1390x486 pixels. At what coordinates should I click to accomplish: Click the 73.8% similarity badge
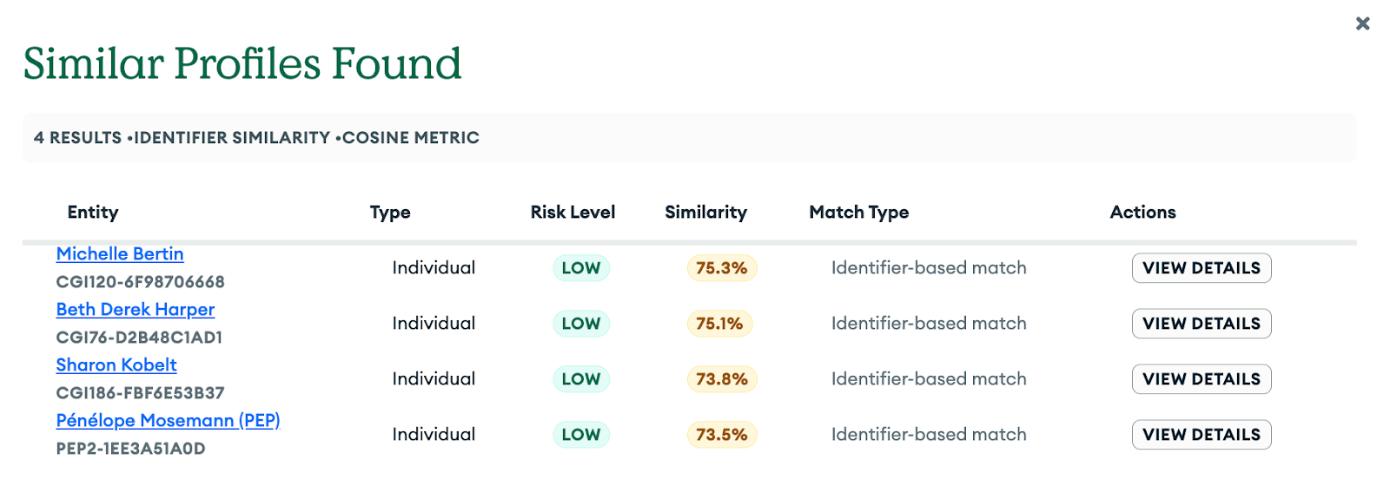pyautogui.click(x=721, y=379)
